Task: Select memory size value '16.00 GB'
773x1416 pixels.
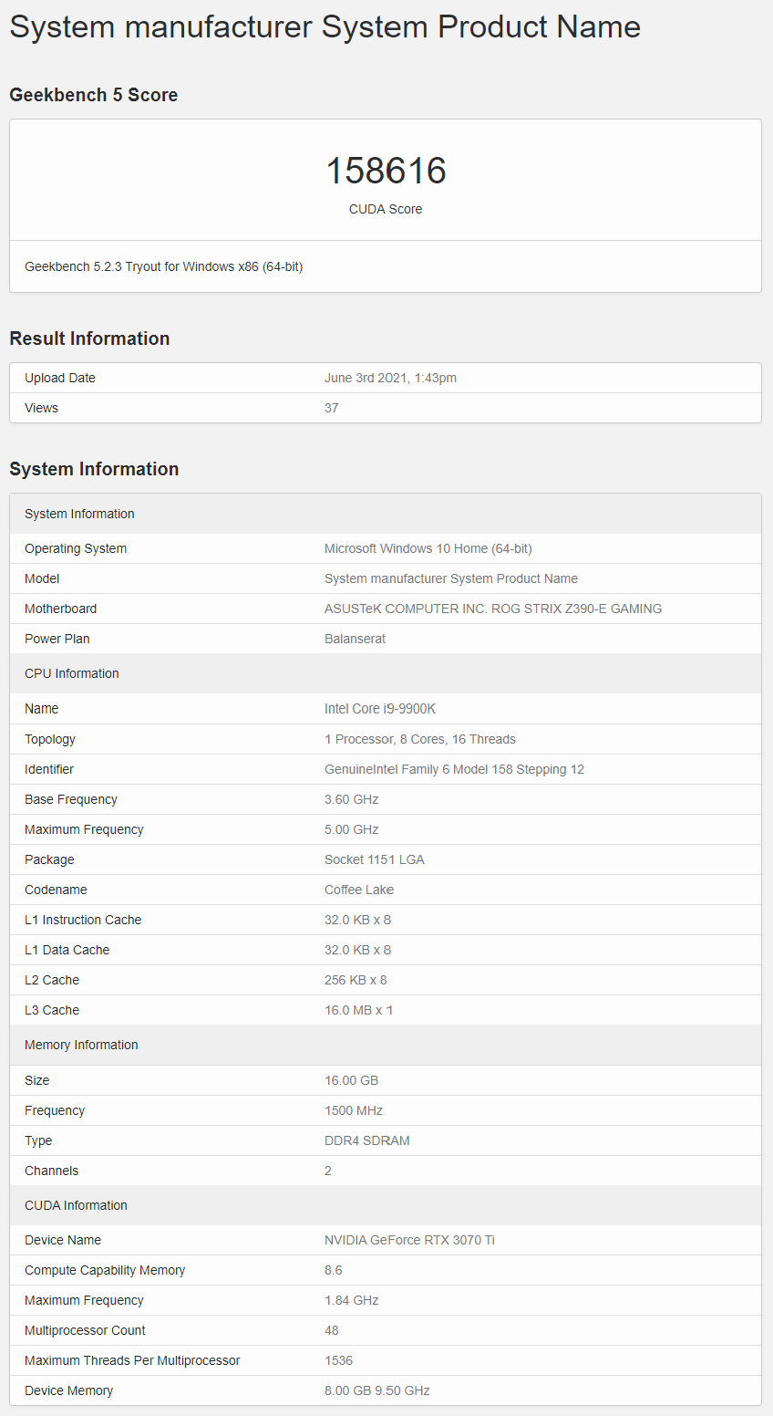Action: coord(351,1080)
